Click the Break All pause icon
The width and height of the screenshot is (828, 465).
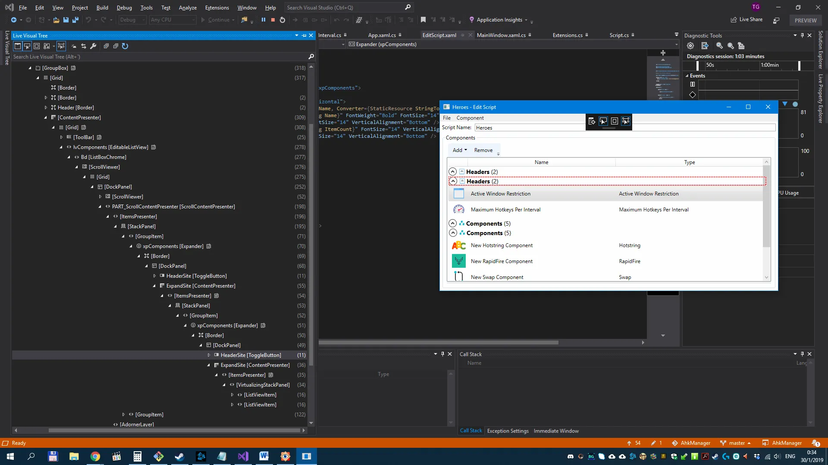(263, 20)
